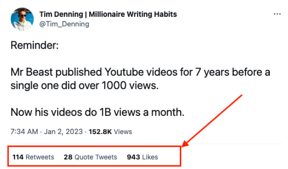Click the Jan 2, 2023 date
Screen dimensions: 288x169
[63, 131]
